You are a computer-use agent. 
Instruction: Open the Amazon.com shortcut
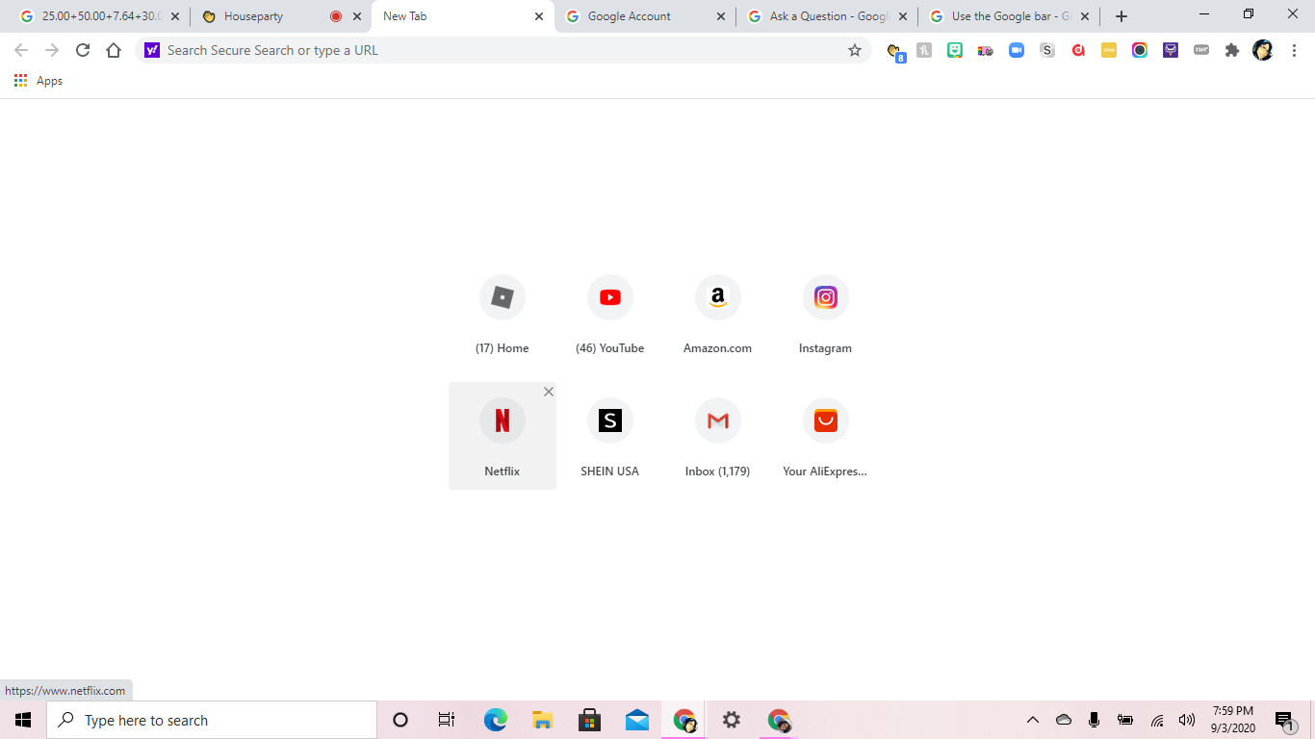tap(718, 315)
